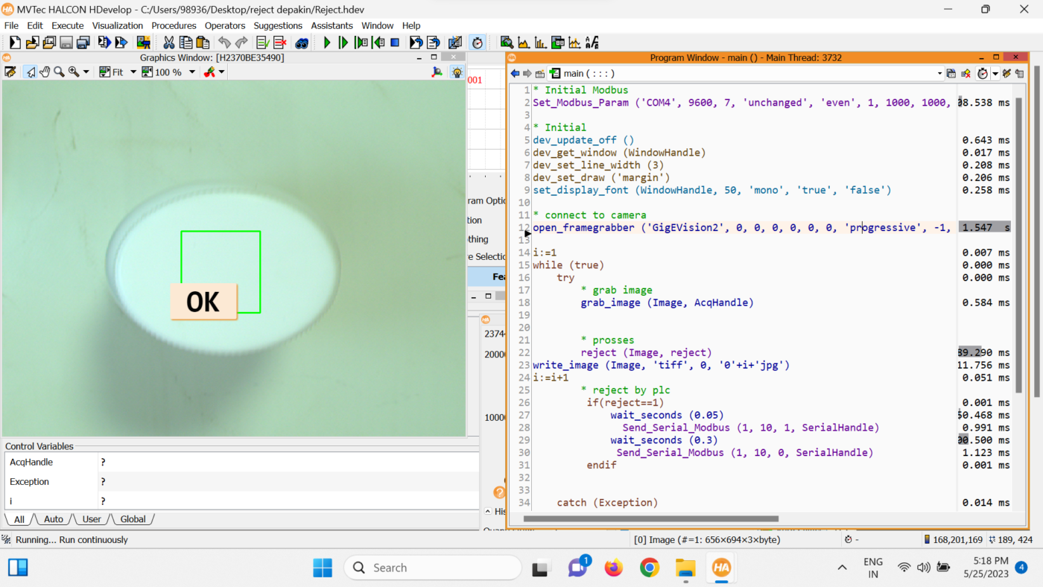Save the current program

click(x=66, y=42)
